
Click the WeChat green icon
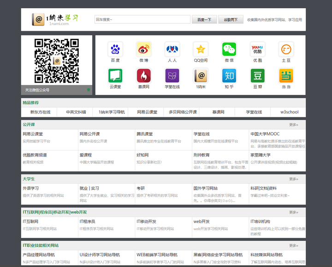click(229, 49)
